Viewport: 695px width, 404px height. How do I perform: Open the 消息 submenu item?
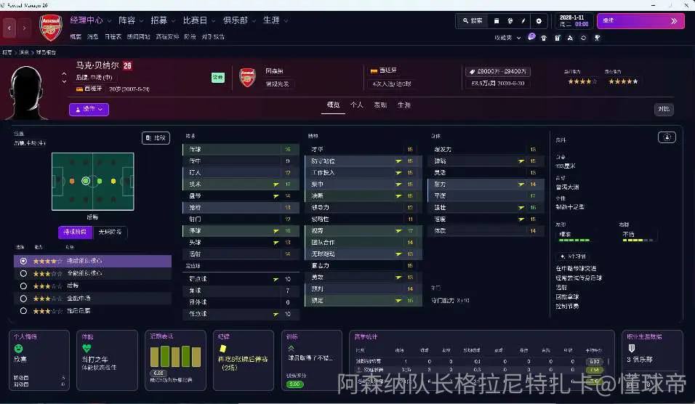point(92,37)
